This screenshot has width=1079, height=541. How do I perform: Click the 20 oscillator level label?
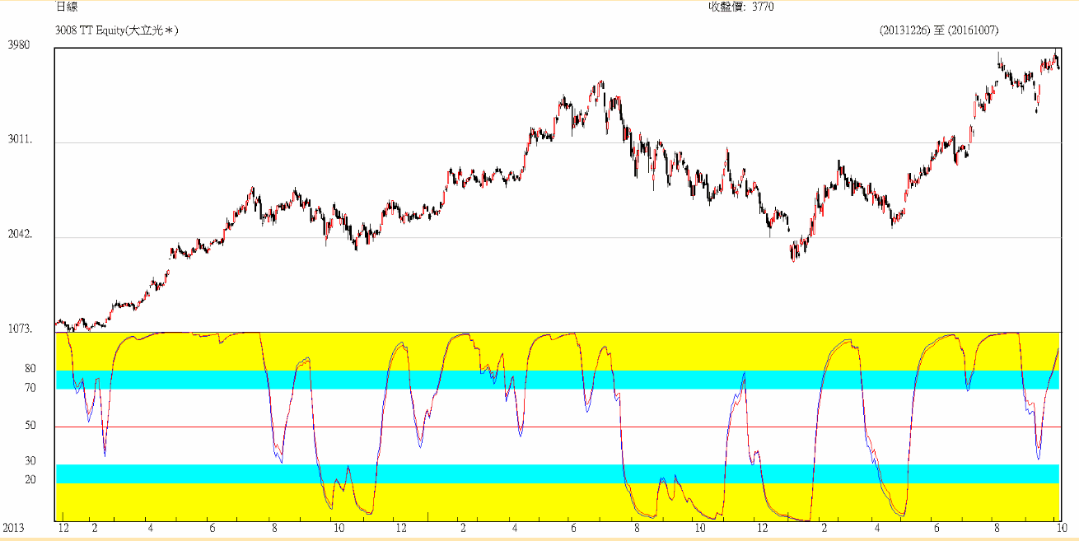[x=30, y=480]
